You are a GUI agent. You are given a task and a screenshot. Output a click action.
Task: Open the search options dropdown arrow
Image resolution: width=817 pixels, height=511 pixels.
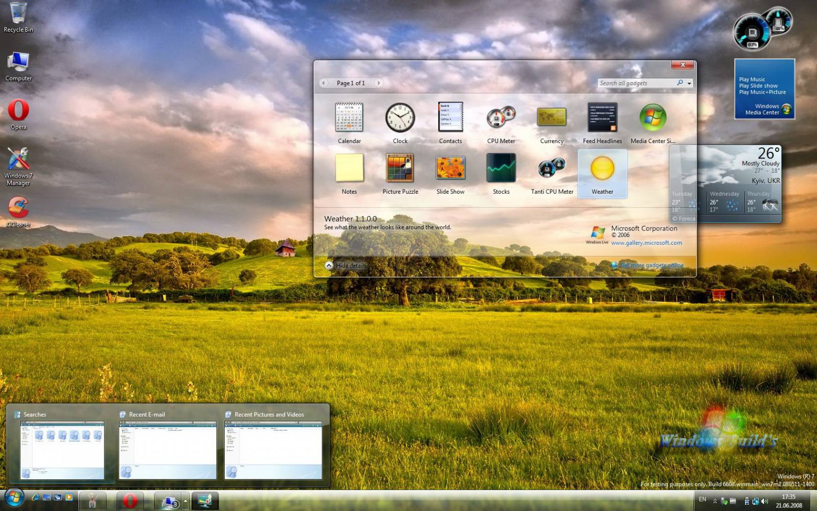tap(689, 83)
